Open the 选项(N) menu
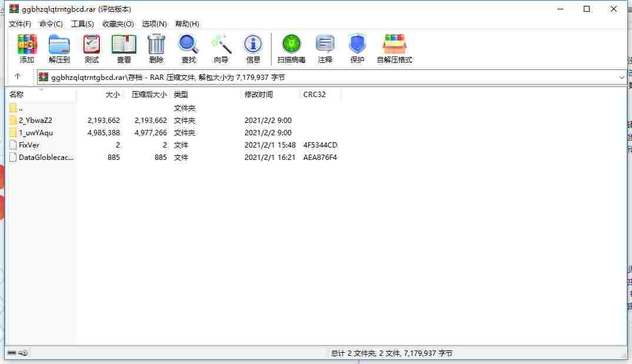This screenshot has height=364, width=632. coord(155,24)
